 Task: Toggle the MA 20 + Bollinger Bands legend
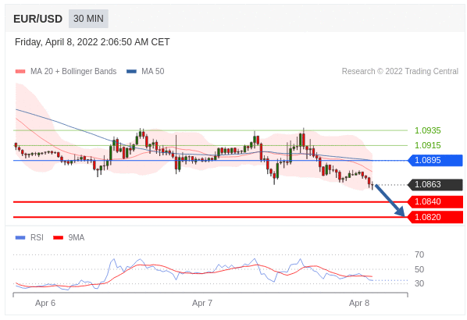coord(73,72)
